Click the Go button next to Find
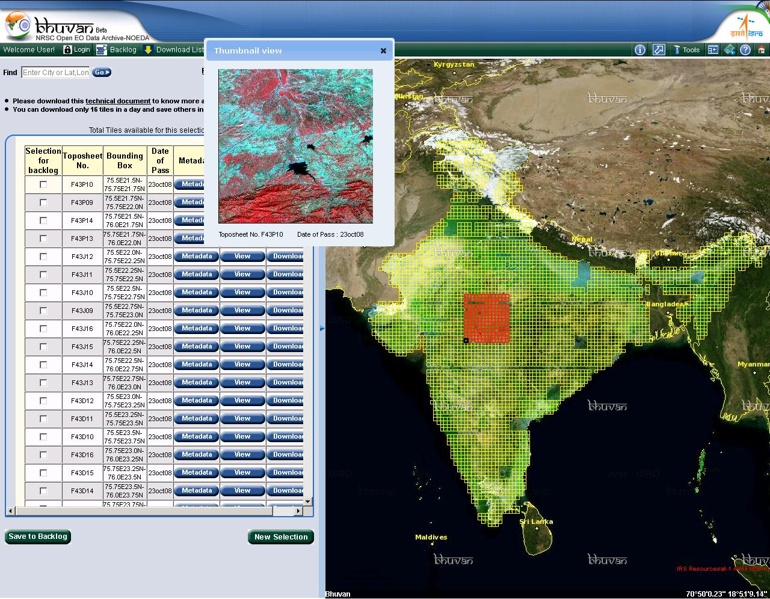The height and width of the screenshot is (599, 770). point(102,72)
